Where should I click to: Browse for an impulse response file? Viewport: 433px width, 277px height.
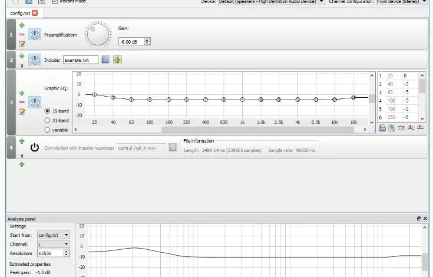(173, 147)
